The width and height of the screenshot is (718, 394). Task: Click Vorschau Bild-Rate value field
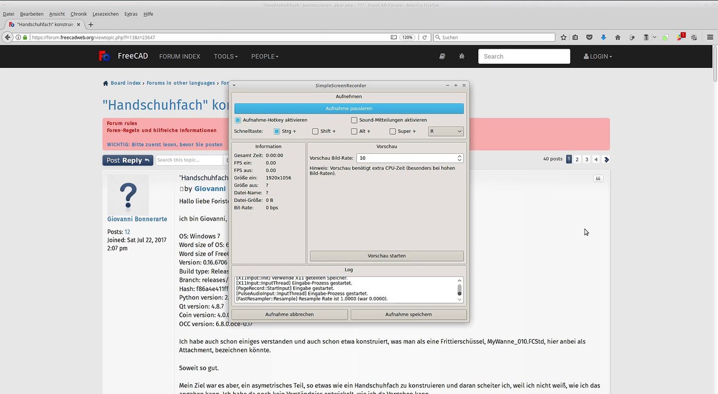406,158
